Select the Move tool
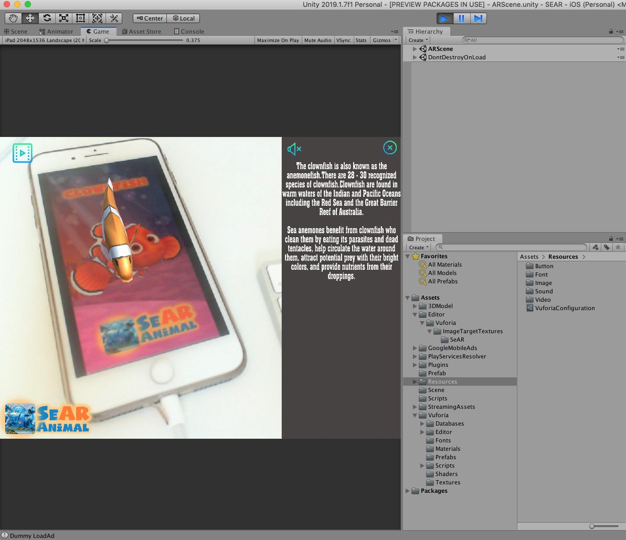The image size is (626, 540). coord(30,18)
